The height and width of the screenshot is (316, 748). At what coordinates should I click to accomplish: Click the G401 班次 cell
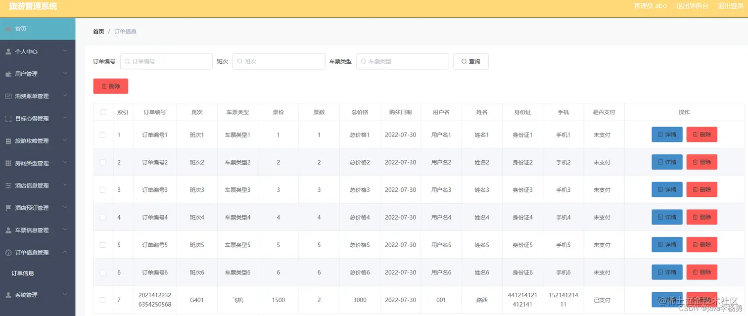pyautogui.click(x=197, y=300)
